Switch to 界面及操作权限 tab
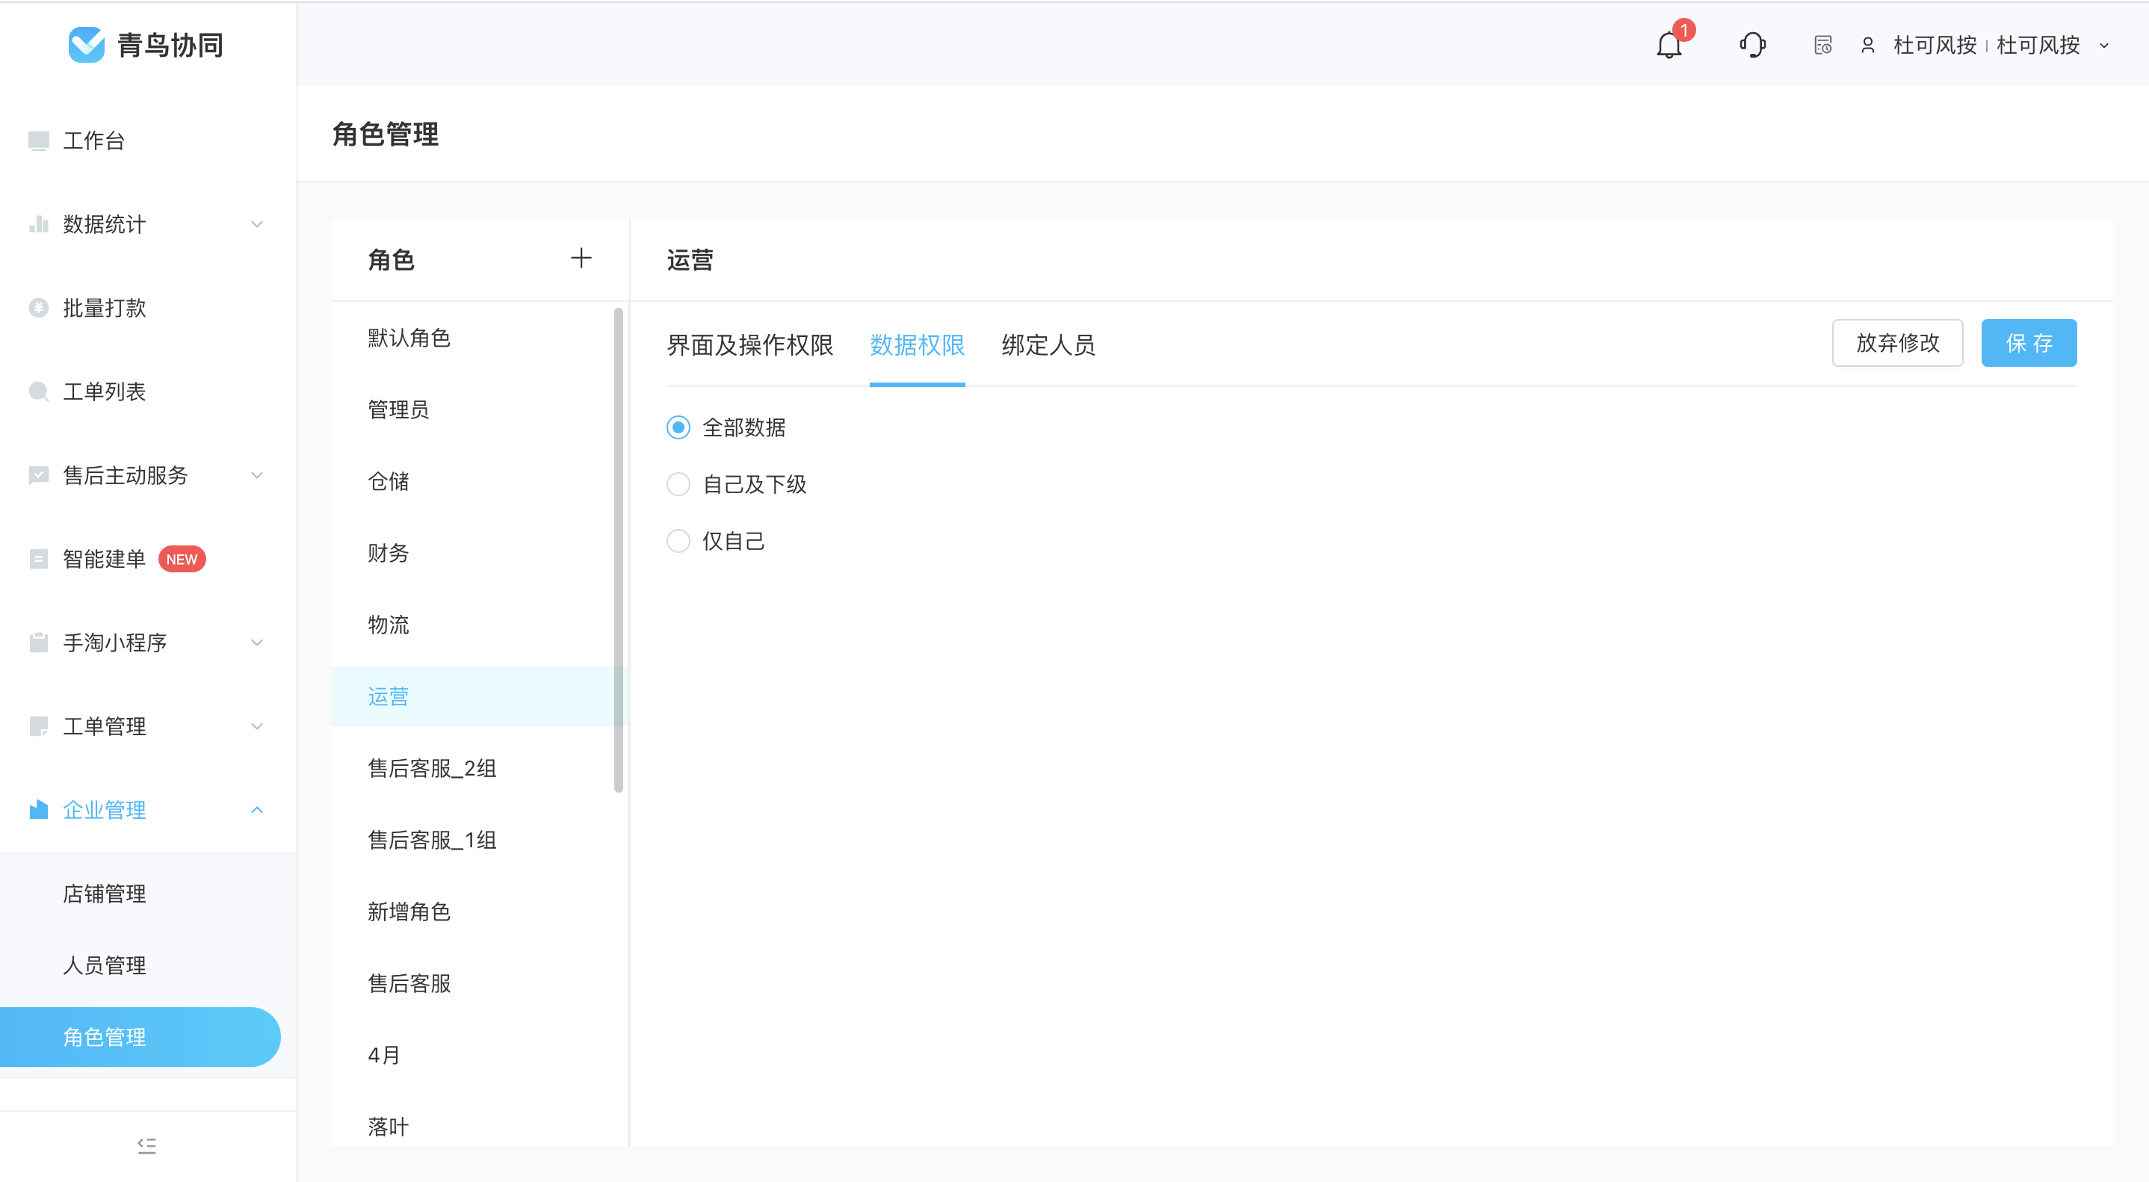 click(749, 344)
